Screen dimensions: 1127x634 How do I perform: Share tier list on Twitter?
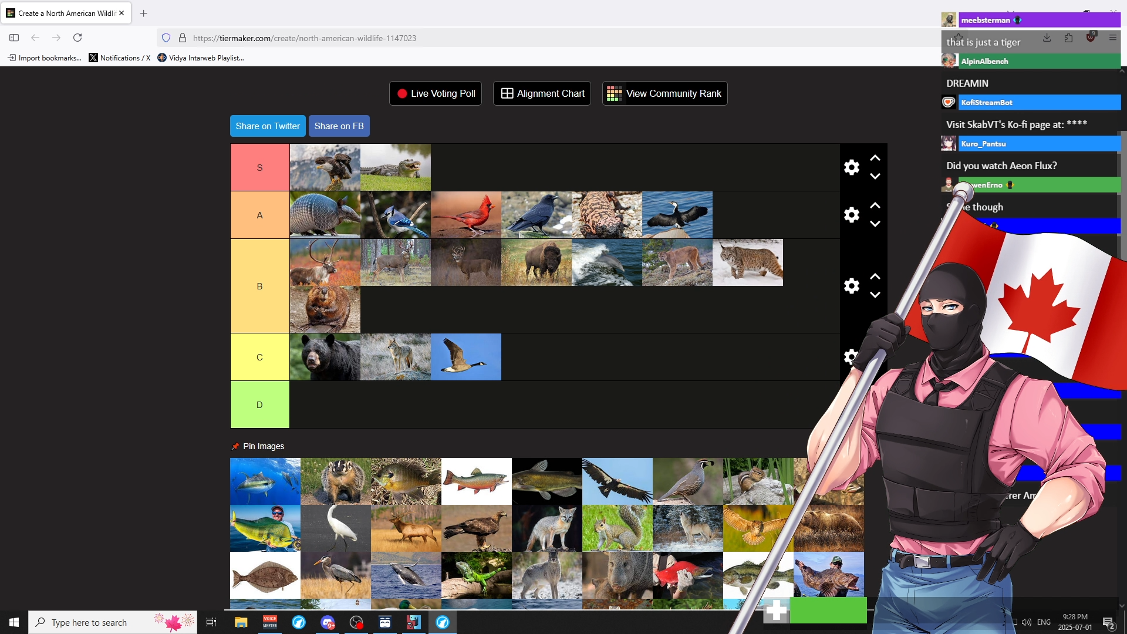[x=268, y=126]
